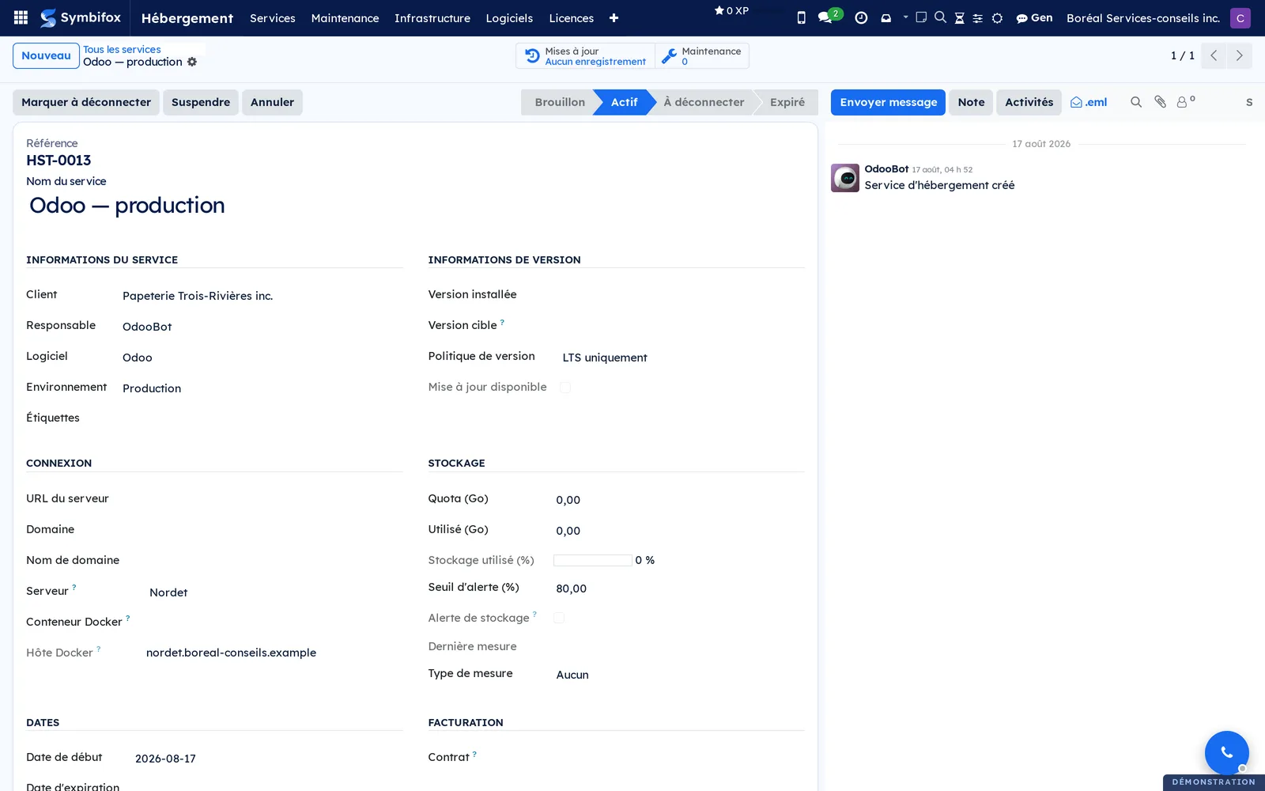
Task: Open the dropdown caret in top navbar
Action: click(x=905, y=17)
